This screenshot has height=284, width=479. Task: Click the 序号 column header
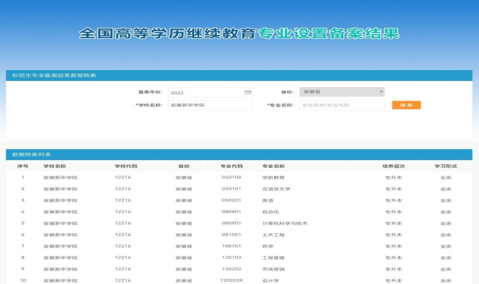[23, 166]
